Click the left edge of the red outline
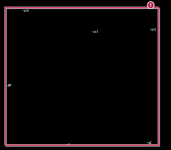 [6, 76]
